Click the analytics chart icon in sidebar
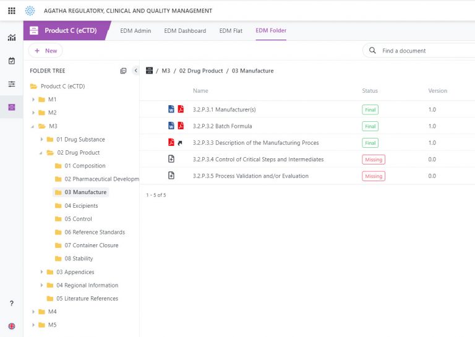This screenshot has width=475, height=337. pos(11,37)
